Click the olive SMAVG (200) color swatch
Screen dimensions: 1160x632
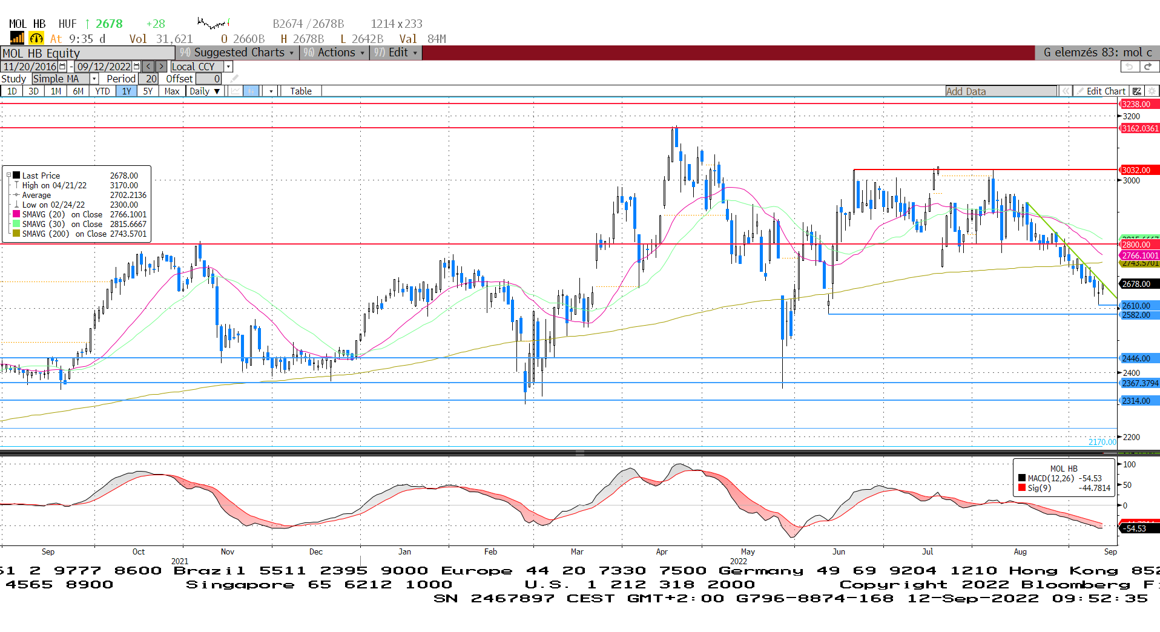click(16, 234)
